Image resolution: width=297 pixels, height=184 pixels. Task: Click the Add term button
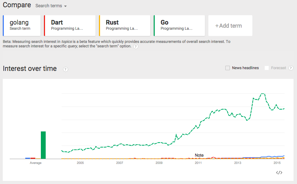coord(230,26)
